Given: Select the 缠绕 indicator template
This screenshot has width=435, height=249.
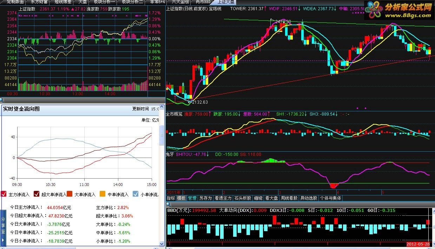Looking at the screenshot, I should coord(258,198).
